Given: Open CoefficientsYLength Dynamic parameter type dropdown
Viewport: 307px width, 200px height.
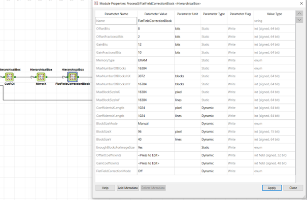Looking at the screenshot, I should [214, 116].
